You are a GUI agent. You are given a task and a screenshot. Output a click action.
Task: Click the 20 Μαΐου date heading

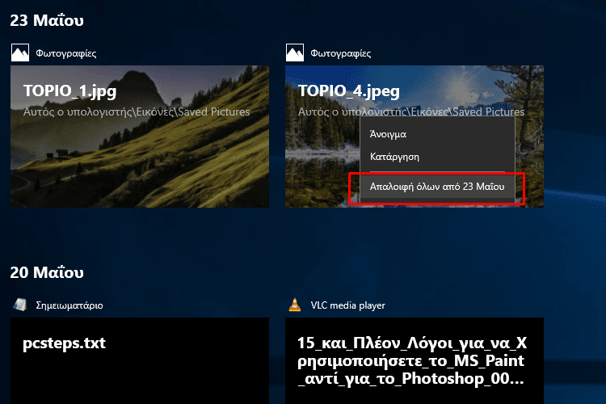pos(47,272)
